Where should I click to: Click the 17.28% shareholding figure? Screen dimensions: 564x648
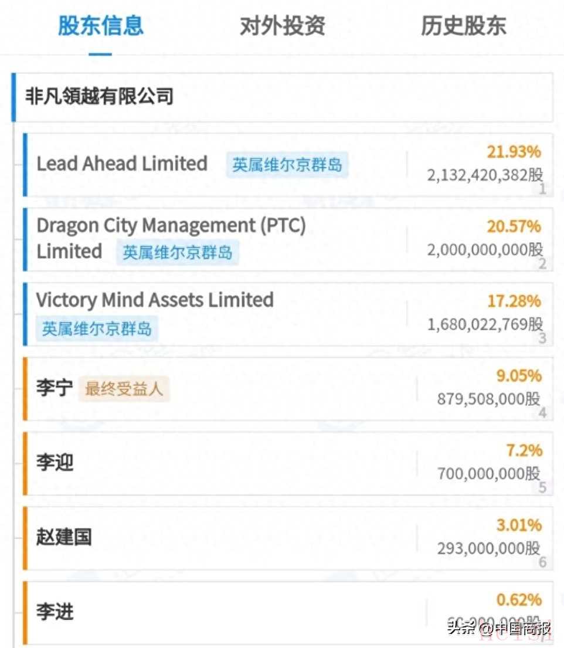pos(514,301)
